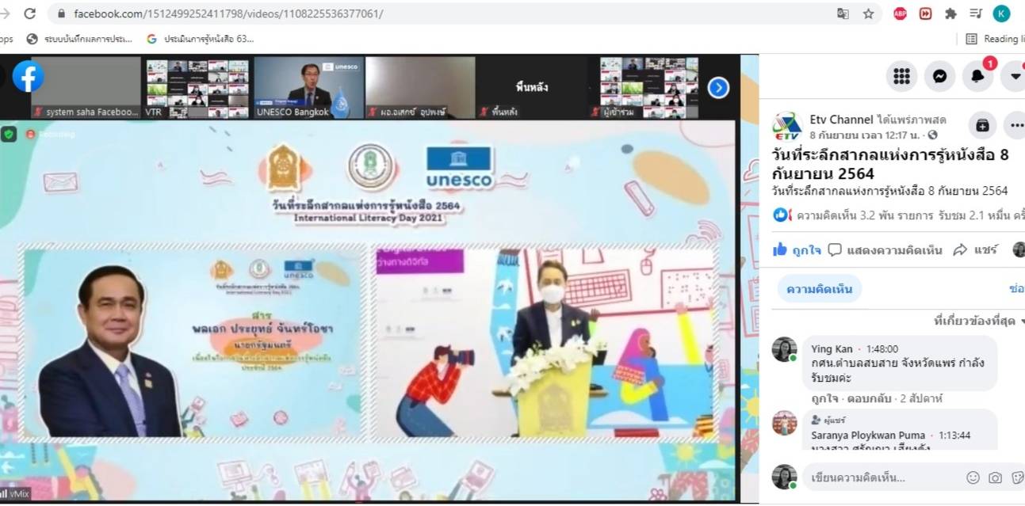Viewport: 1025px width, 506px height.
Task: Click Ying Kan's commenter avatar
Action: 785,349
